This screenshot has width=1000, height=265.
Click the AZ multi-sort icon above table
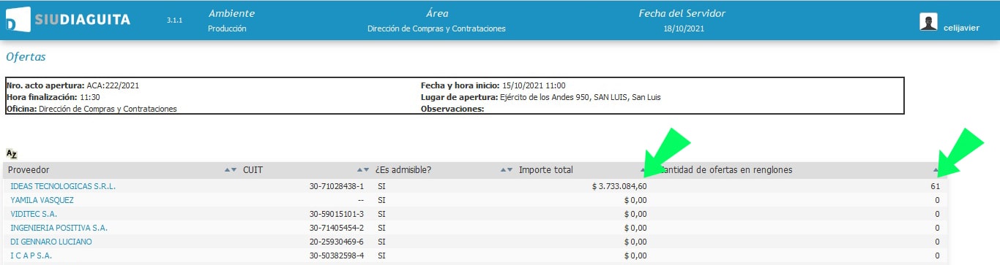pos(11,154)
